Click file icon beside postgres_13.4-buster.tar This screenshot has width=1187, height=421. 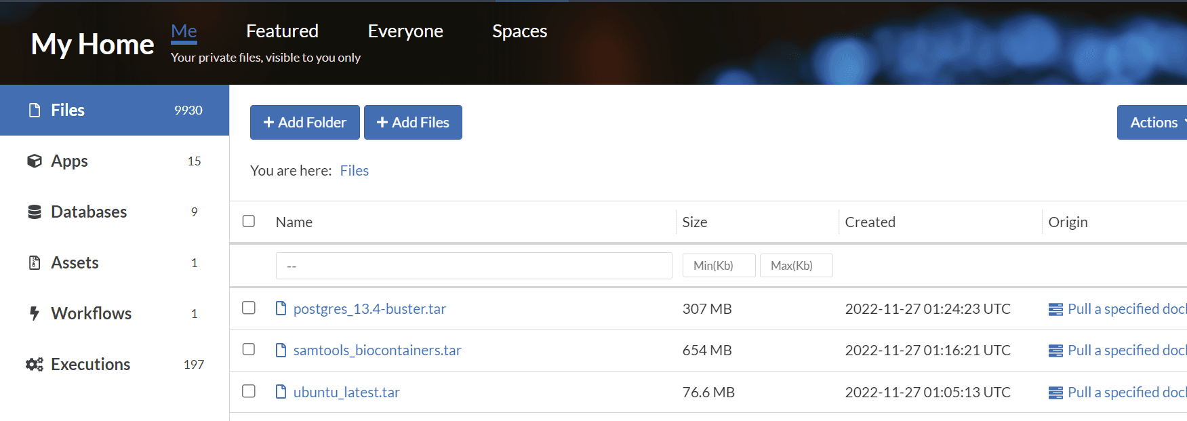coord(281,309)
